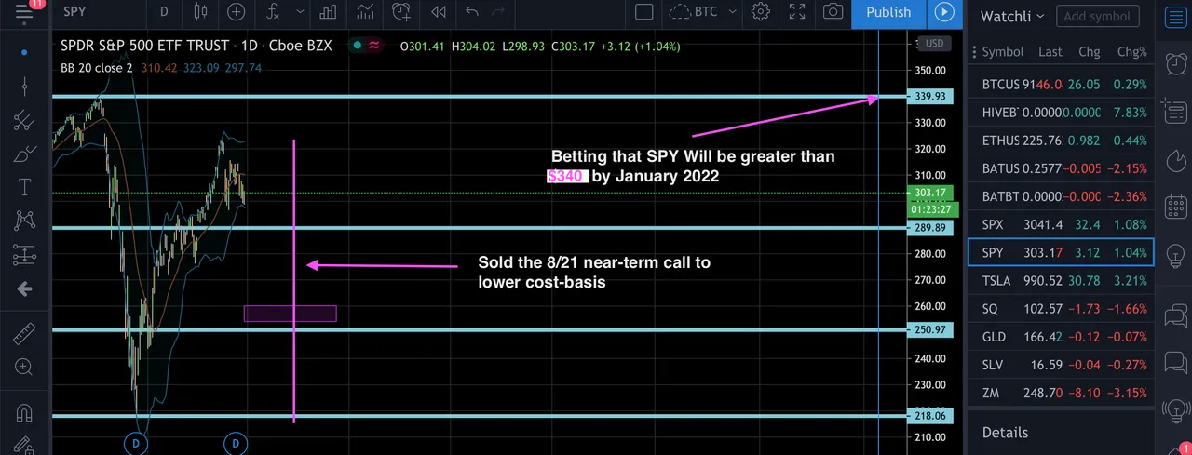Click the 289.89 horizontal line price label

tap(930, 227)
